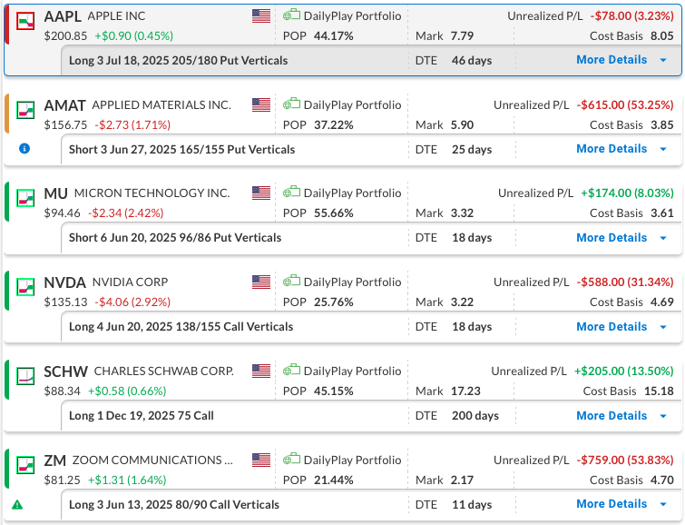Click SCHW unrealized P/L +$205.00 (13.50%)
This screenshot has height=525, width=685.
[624, 371]
